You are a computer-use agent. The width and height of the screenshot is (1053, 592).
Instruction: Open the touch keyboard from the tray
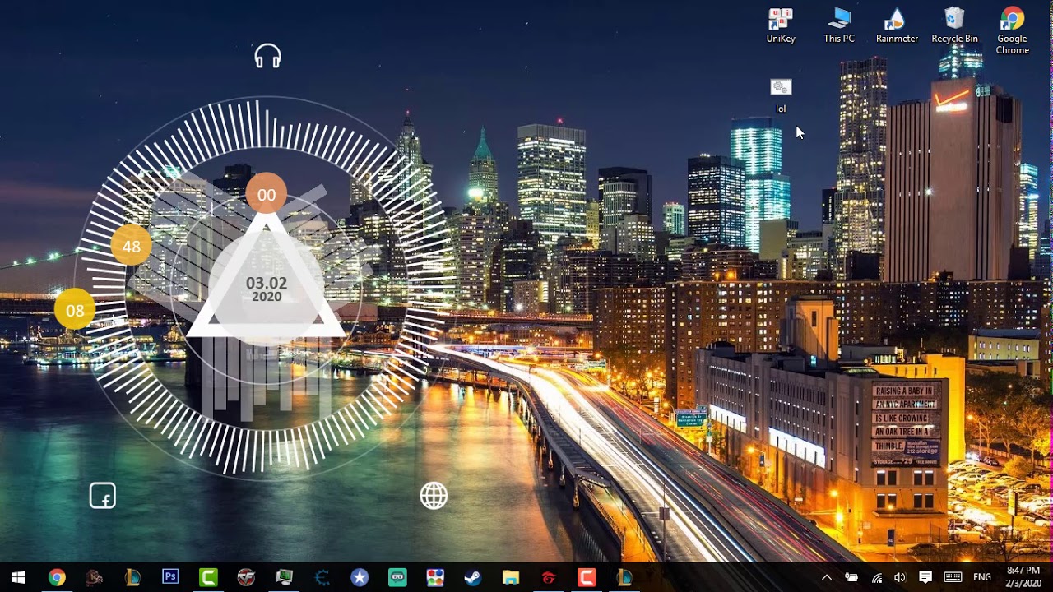pyautogui.click(x=953, y=577)
